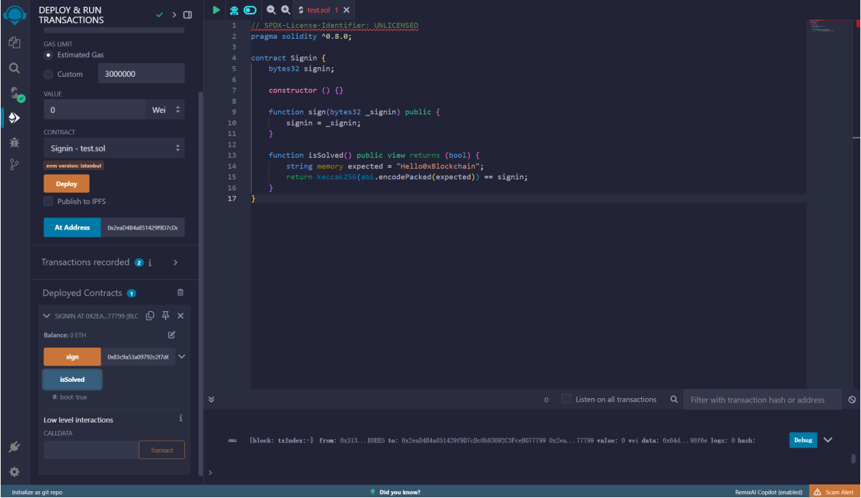Screen dimensions: 861x498
Task: Open the Settings gear icon
Action: coord(14,472)
